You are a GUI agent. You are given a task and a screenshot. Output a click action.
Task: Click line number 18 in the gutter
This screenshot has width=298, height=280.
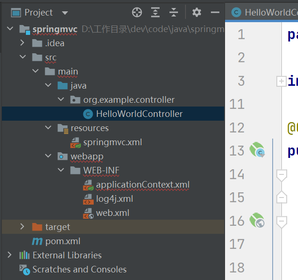point(237,268)
